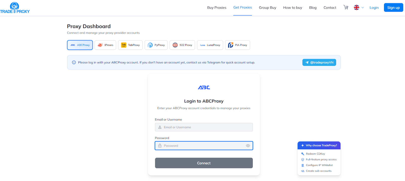
Task: Click the 'Full-feature proxy access' text
Action: click(321, 160)
